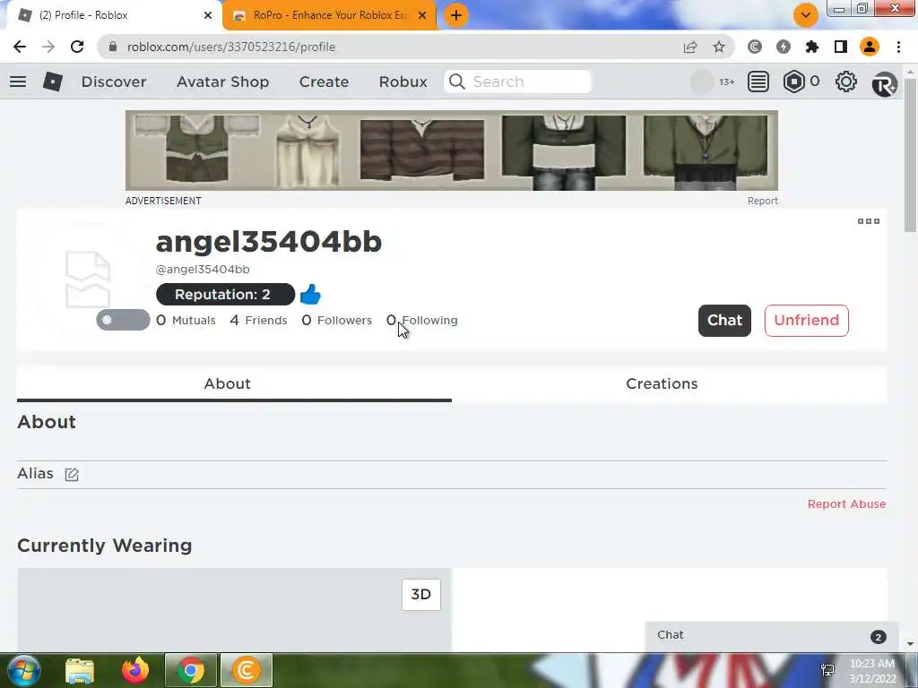Open the Discover page

[114, 82]
